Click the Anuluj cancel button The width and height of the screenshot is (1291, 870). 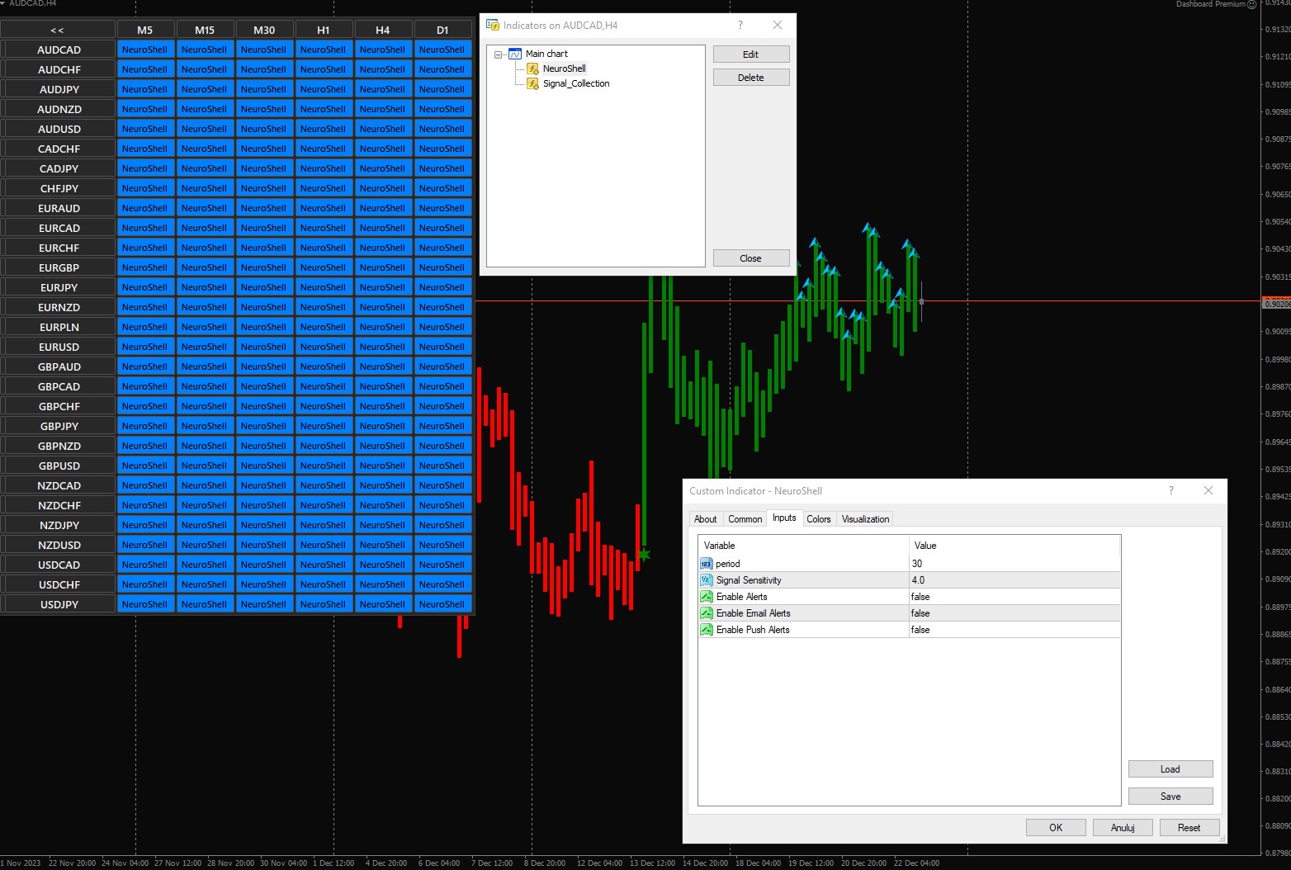tap(1123, 828)
